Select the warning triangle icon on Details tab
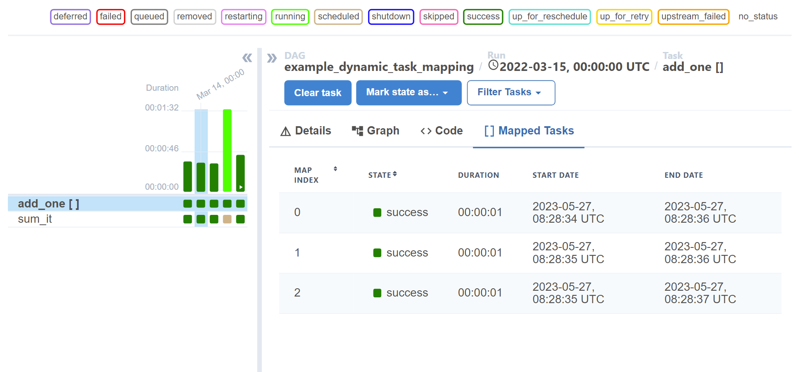 click(286, 131)
